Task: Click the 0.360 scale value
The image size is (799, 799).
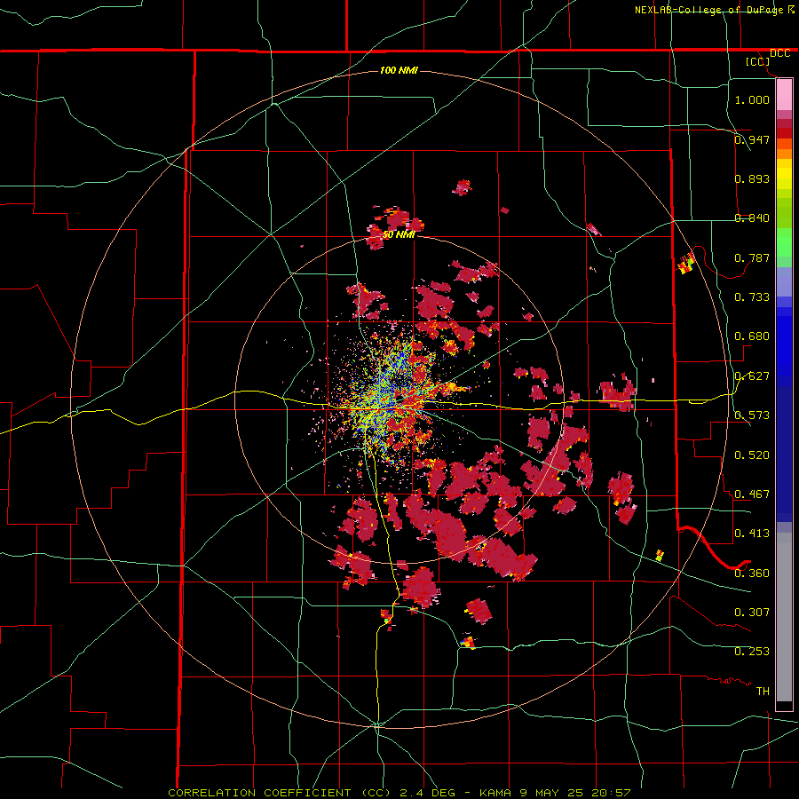Action: (752, 574)
